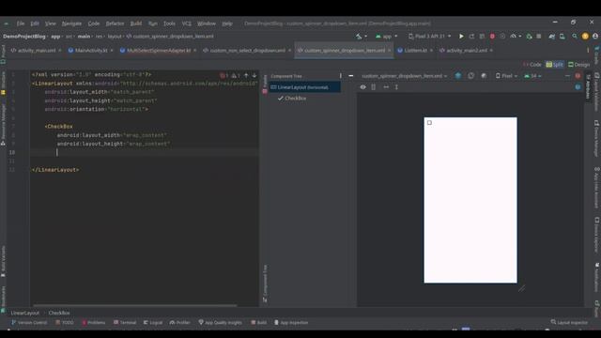Click the pause-like columns icon beside eye
The width and height of the screenshot is (601, 338).
[x=374, y=87]
